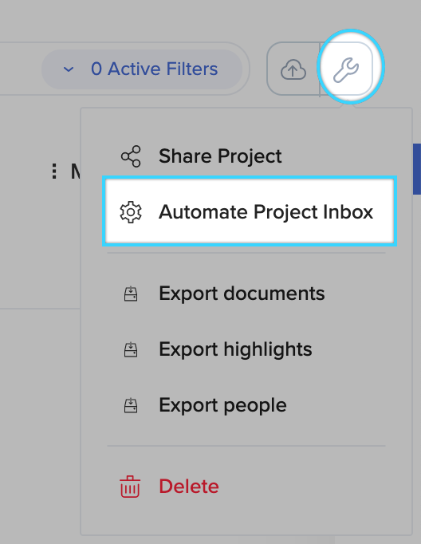Click the search bar area left of filters
The height and width of the screenshot is (544, 421).
[20, 69]
